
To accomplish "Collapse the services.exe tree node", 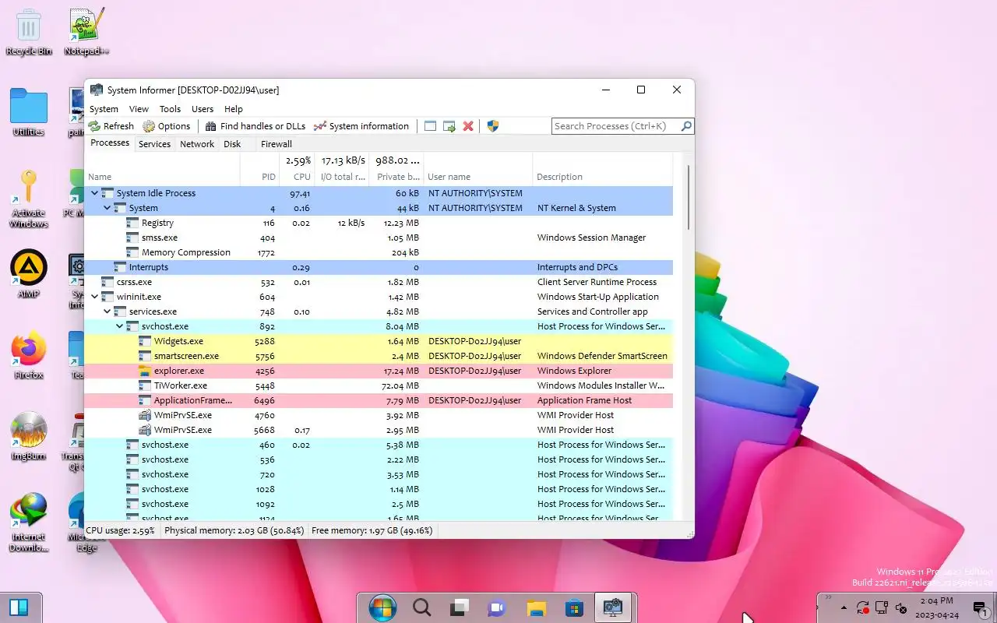I will [x=107, y=311].
